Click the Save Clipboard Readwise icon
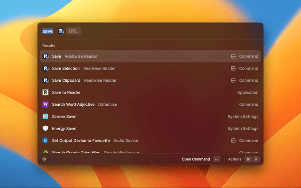The height and width of the screenshot is (188, 301). 46,80
